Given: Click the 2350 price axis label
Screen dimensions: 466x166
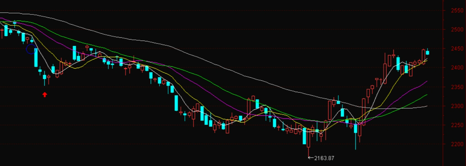Looking at the screenshot, I should pyautogui.click(x=457, y=87).
